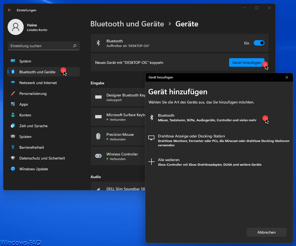
Task: Click the keyboard icon of Designer Bluetooth Keyboard
Action: [98, 97]
